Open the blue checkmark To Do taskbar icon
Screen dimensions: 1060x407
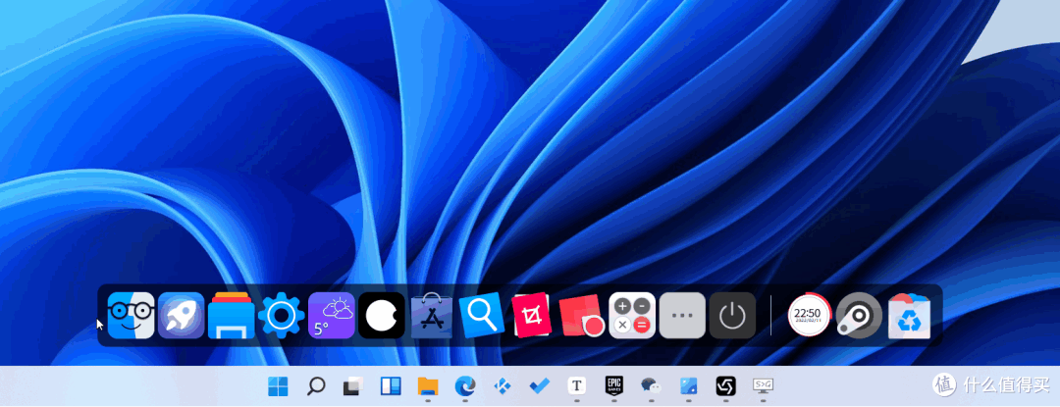[x=540, y=386]
